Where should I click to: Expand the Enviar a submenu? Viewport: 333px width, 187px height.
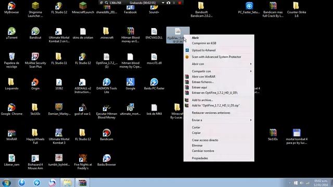219,120
